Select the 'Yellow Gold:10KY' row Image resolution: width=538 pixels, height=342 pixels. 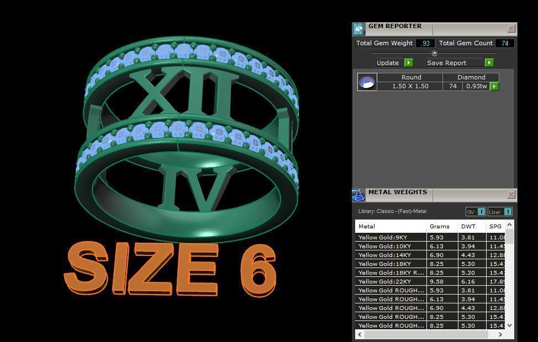430,246
